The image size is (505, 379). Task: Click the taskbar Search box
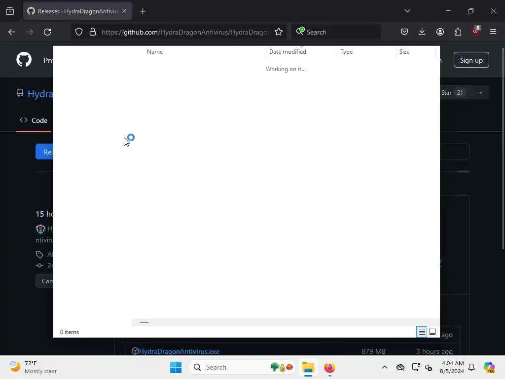coord(242,367)
